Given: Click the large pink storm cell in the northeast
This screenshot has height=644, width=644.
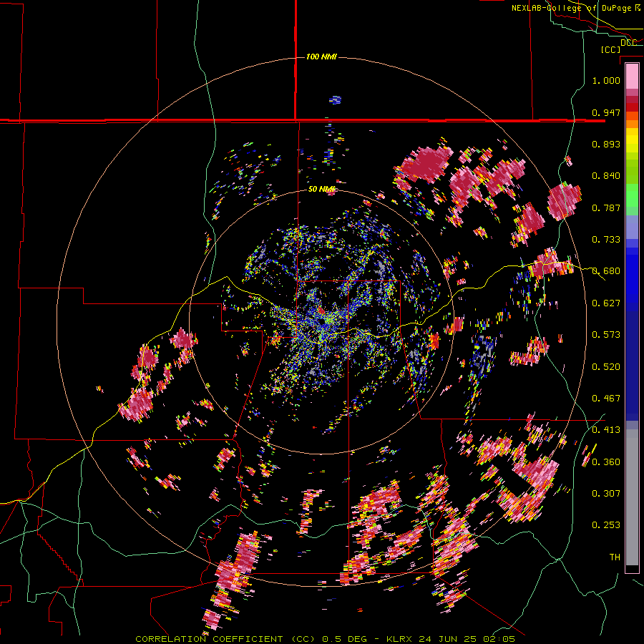Looking at the screenshot, I should (x=426, y=163).
